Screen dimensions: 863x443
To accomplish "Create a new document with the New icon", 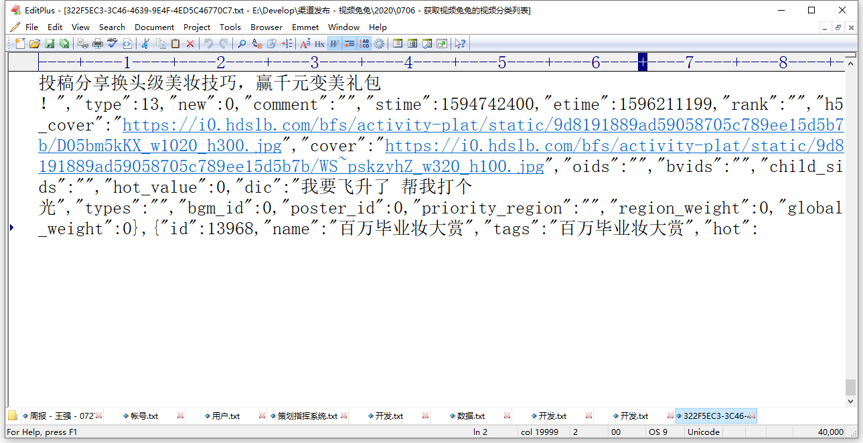I will point(20,43).
